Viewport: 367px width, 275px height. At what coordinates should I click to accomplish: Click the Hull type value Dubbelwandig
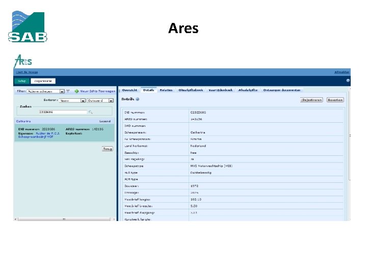pos(201,173)
